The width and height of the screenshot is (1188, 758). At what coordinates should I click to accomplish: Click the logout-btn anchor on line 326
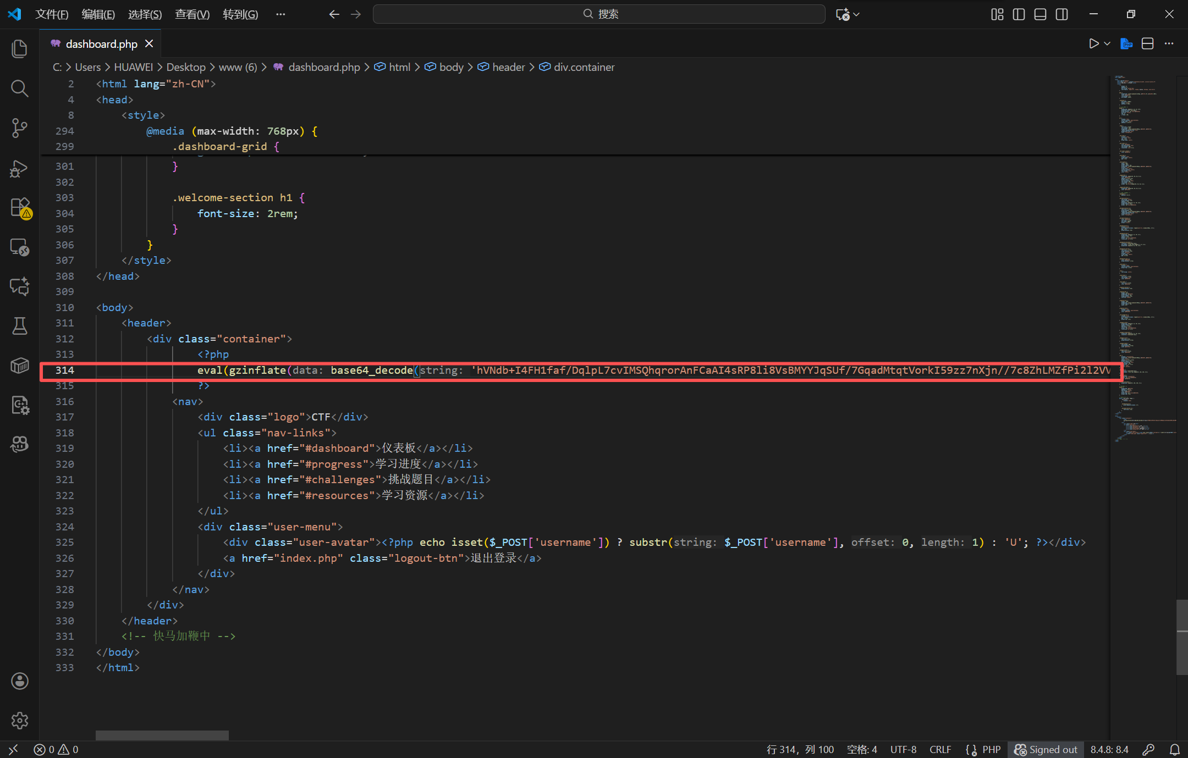(x=382, y=558)
